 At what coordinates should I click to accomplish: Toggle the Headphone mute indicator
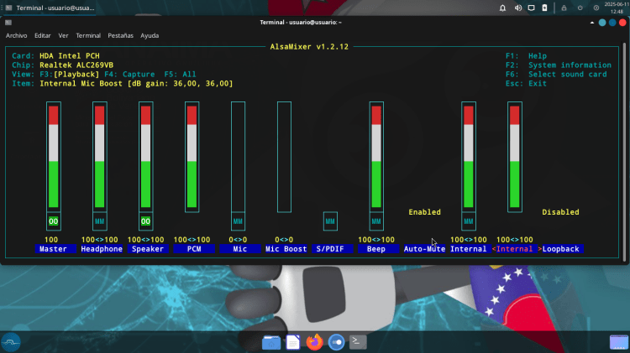100,221
